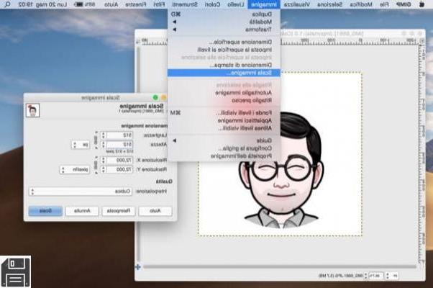
Task: Open the Strumenti menu
Action: pos(185,4)
